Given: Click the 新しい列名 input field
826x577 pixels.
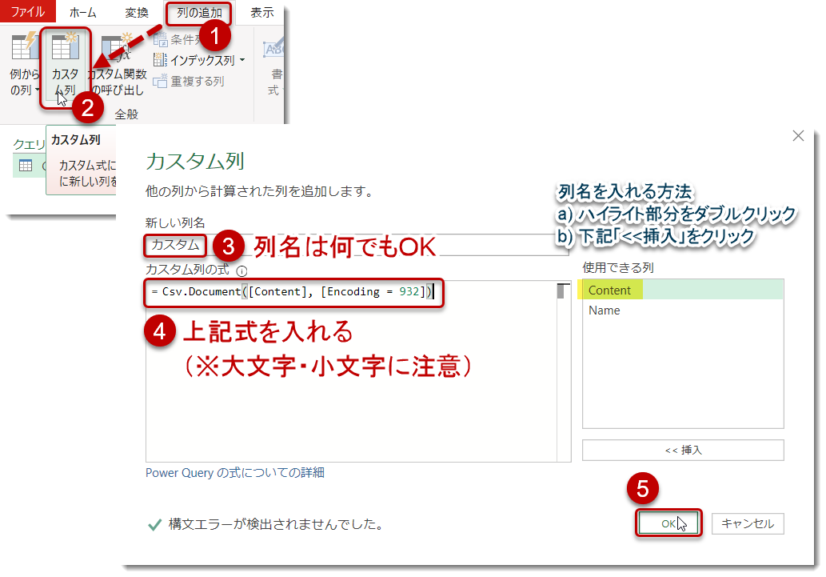Looking at the screenshot, I should coord(357,245).
